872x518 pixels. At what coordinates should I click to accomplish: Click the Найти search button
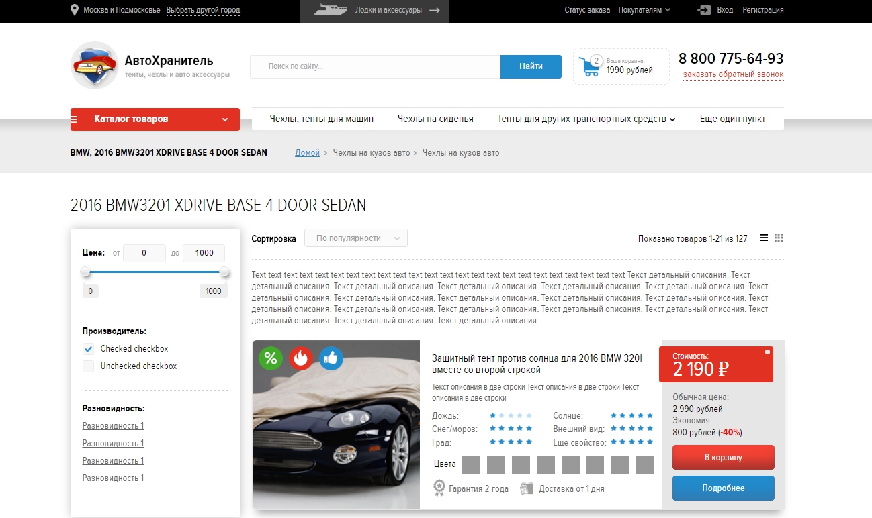point(531,66)
